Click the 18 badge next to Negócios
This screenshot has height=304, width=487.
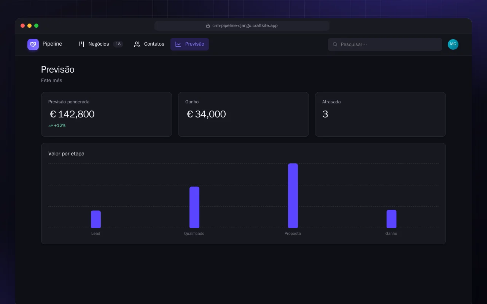(x=118, y=44)
